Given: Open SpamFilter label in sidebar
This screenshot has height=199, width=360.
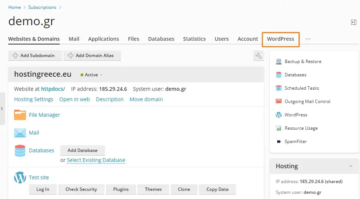Looking at the screenshot, I should (296, 142).
